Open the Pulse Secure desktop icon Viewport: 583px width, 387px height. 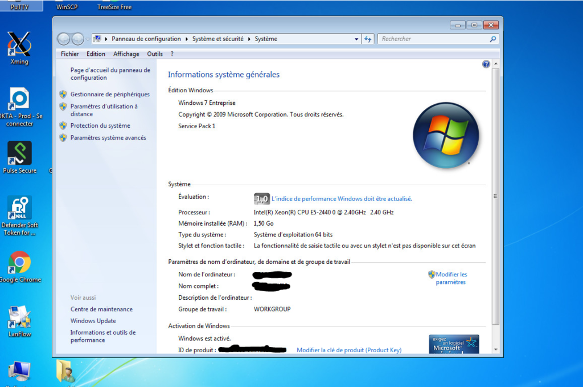tap(20, 157)
